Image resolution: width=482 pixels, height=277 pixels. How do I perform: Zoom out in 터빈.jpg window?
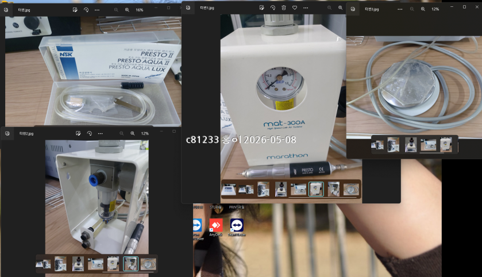116,10
